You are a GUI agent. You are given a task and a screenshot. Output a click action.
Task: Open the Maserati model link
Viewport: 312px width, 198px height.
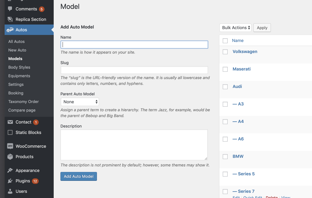(241, 69)
